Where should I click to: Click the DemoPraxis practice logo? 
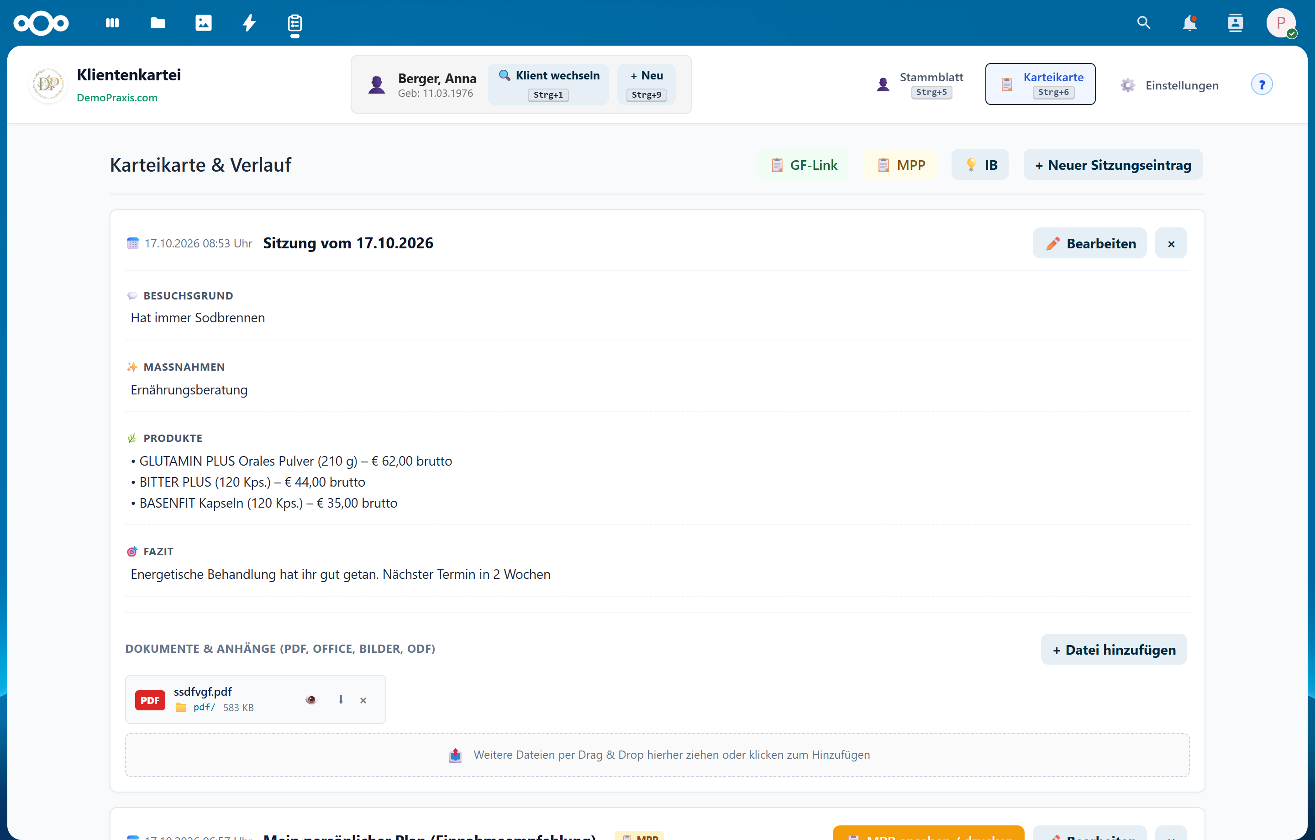48,84
